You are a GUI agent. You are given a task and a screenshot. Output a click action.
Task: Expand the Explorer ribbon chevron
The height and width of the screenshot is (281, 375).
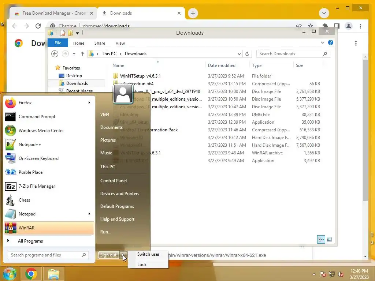click(x=322, y=43)
